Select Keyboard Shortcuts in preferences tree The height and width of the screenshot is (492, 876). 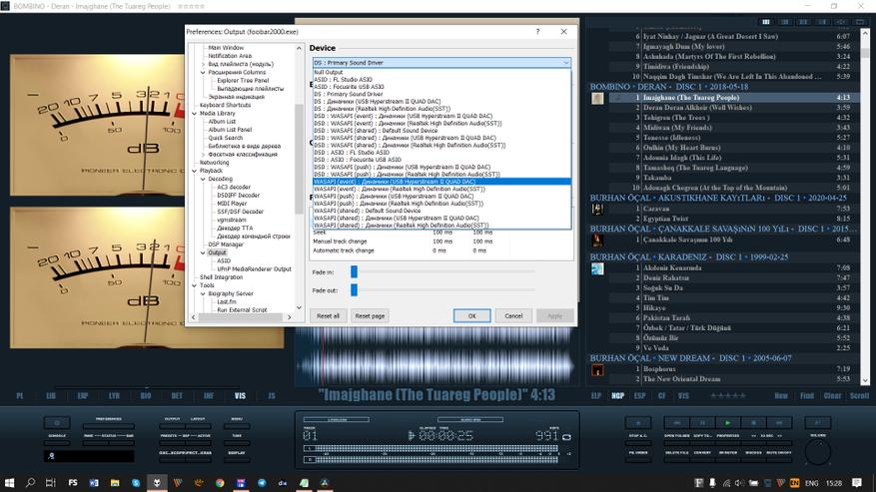(x=225, y=105)
